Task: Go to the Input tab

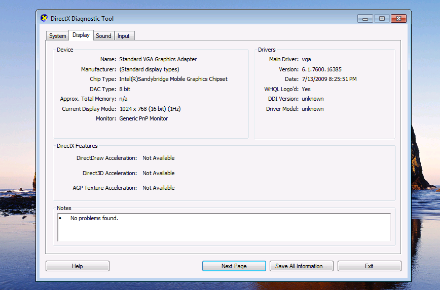Action: coord(124,36)
